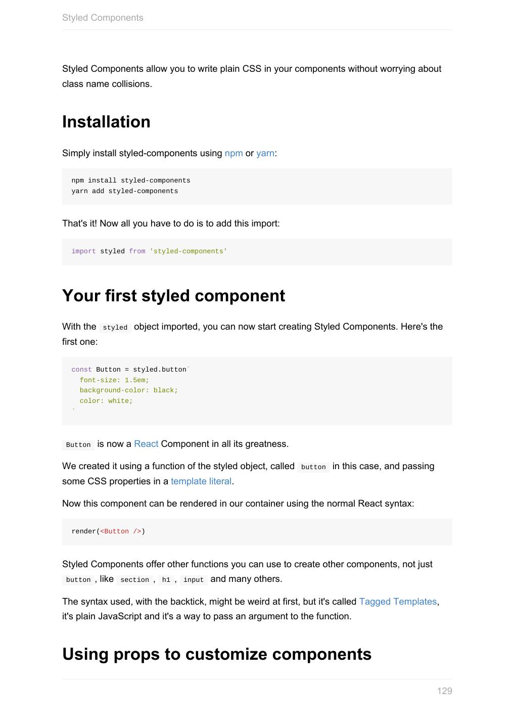Open the npm link
515x728 pixels.
(x=233, y=153)
